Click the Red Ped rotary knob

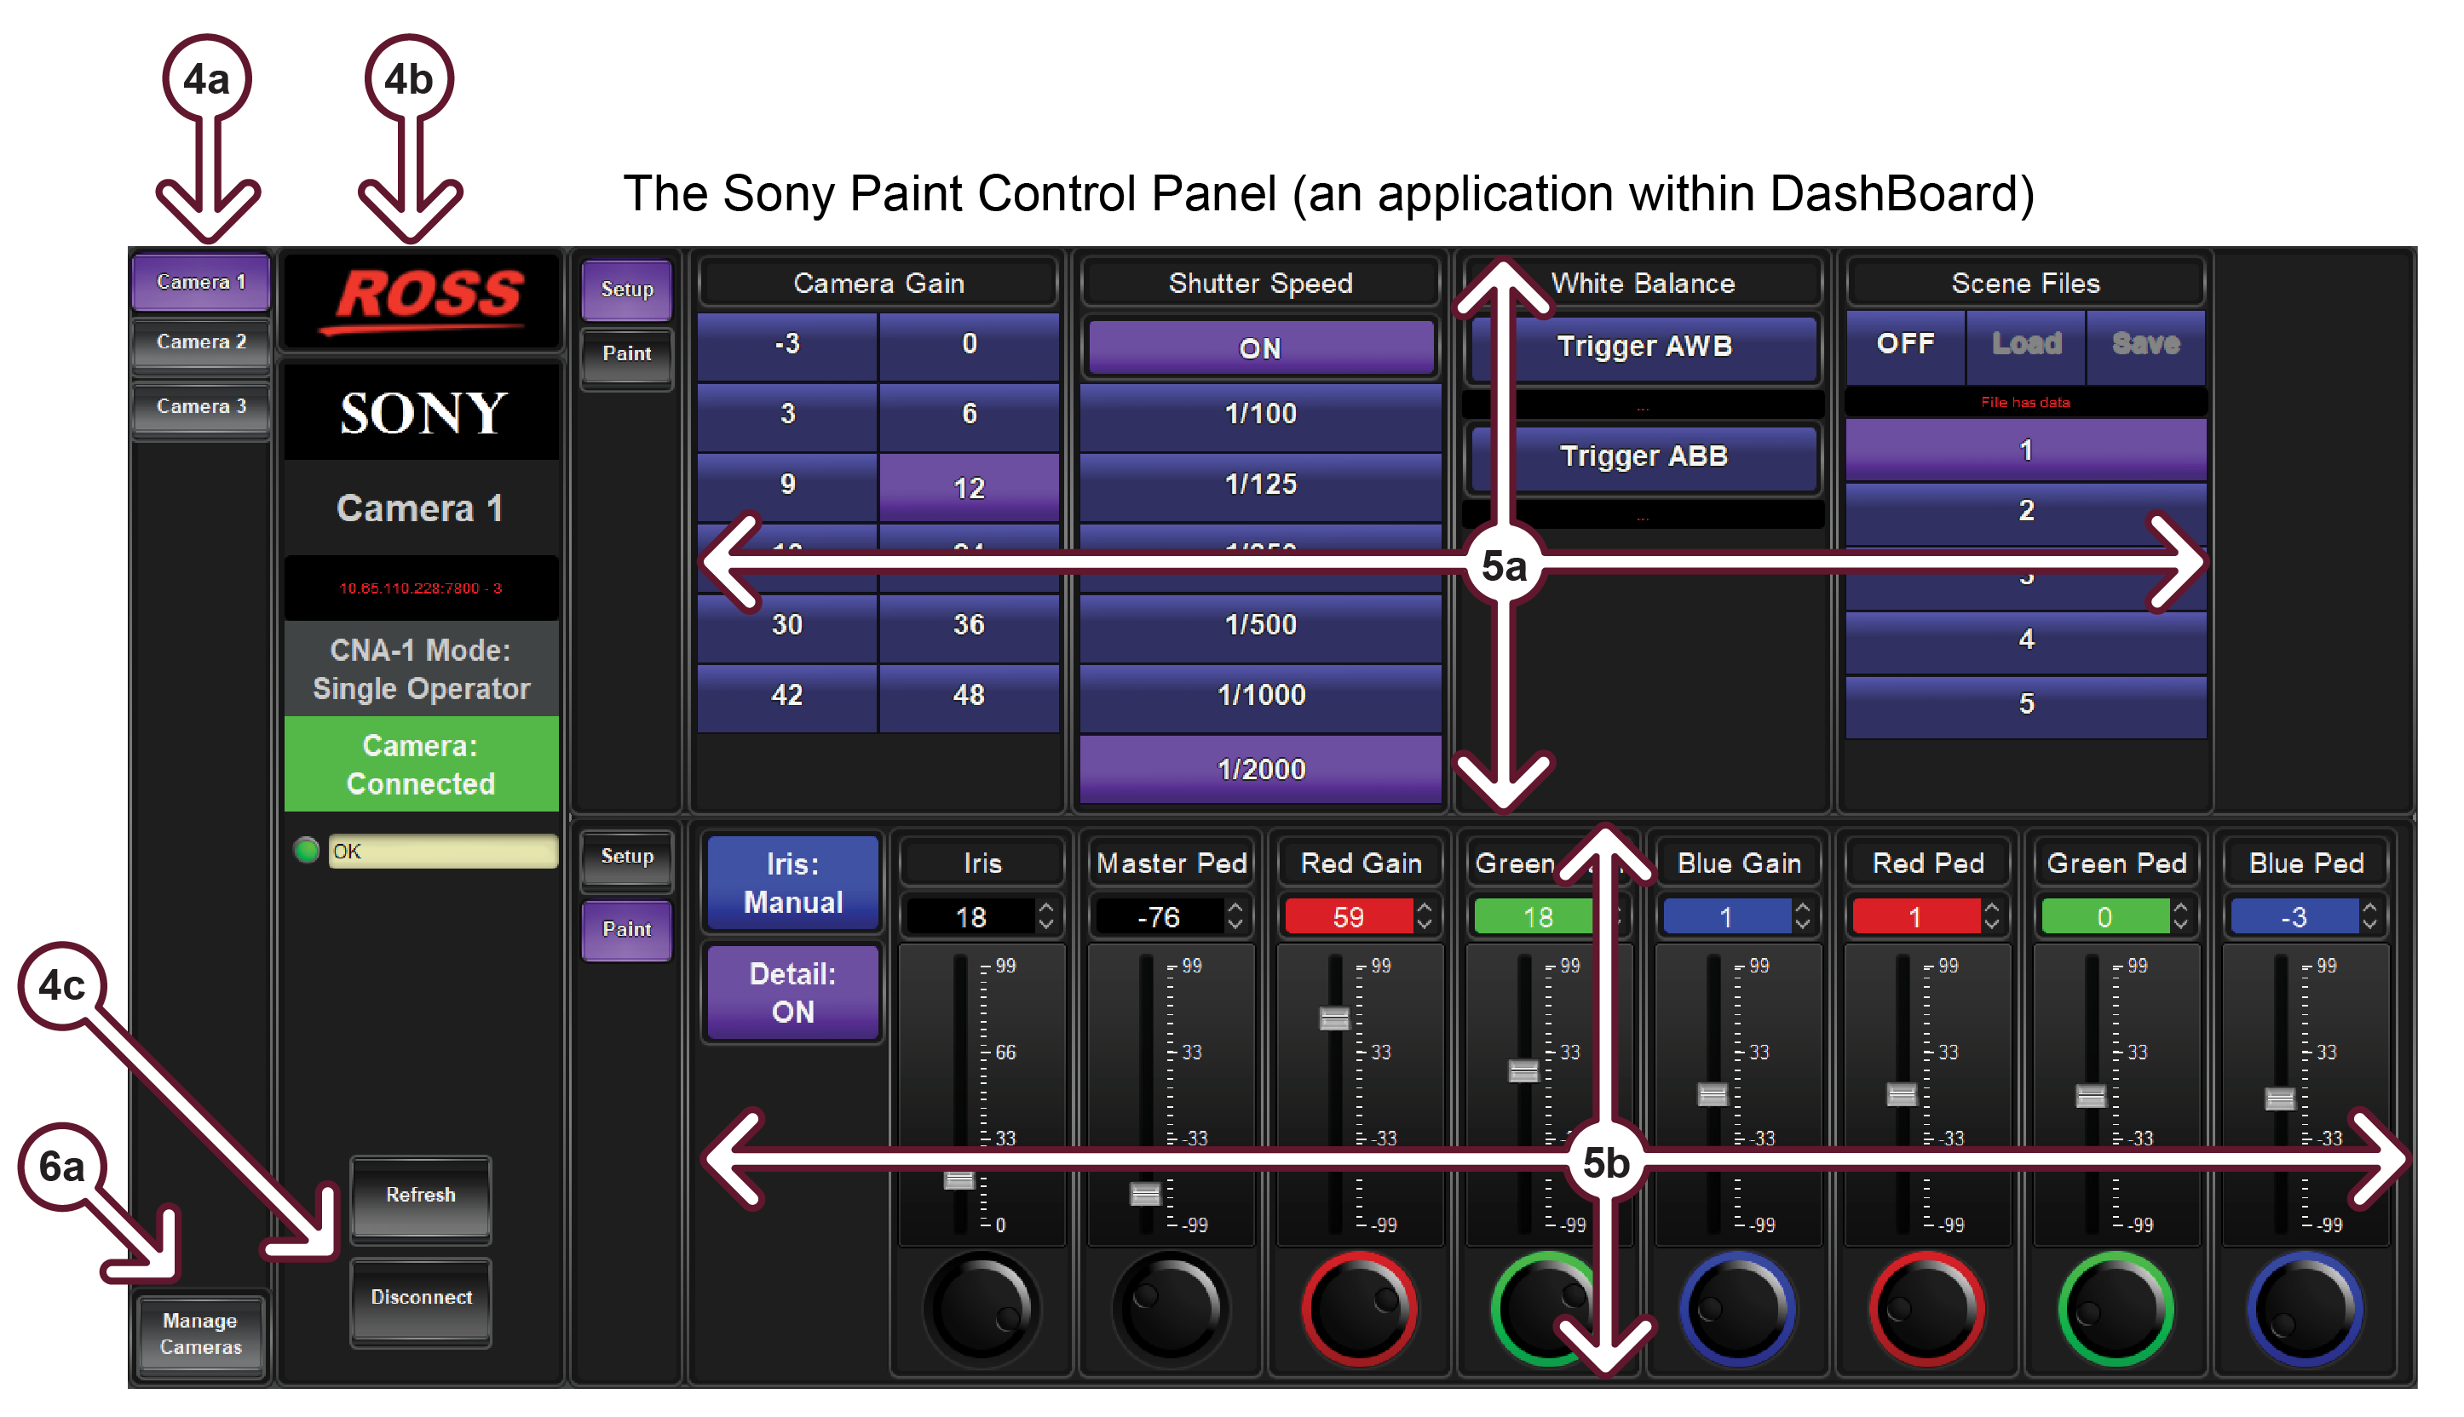tap(1926, 1309)
